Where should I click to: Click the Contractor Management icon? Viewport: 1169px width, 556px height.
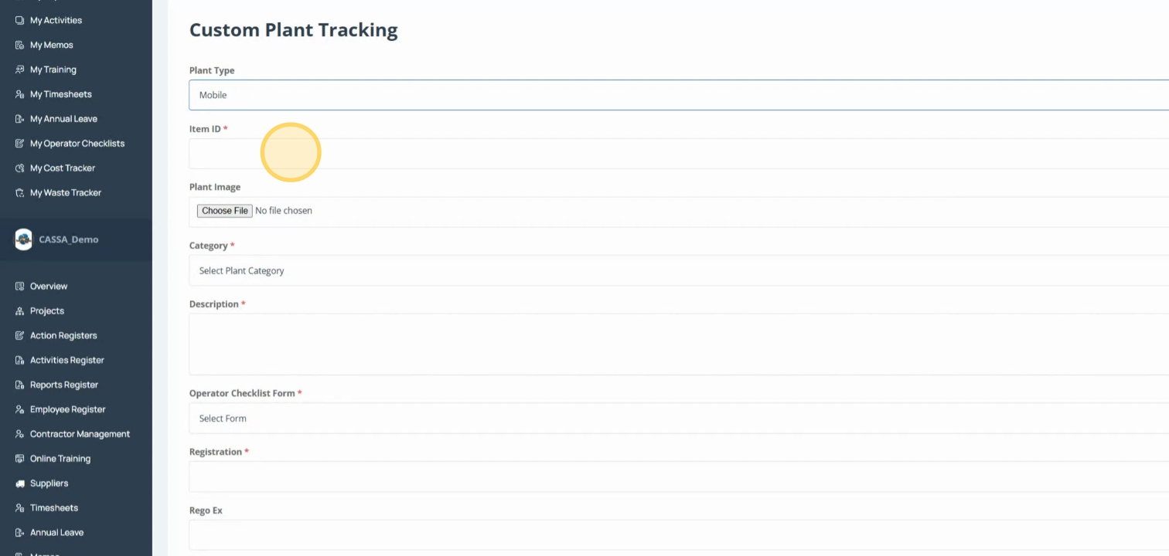point(20,434)
